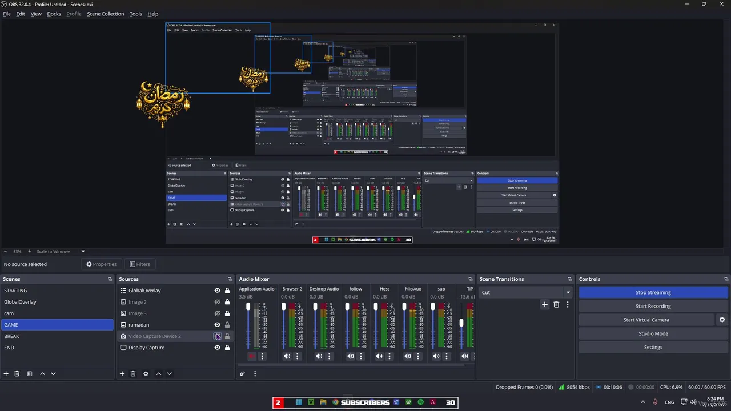Open the Docks menu

(54, 14)
